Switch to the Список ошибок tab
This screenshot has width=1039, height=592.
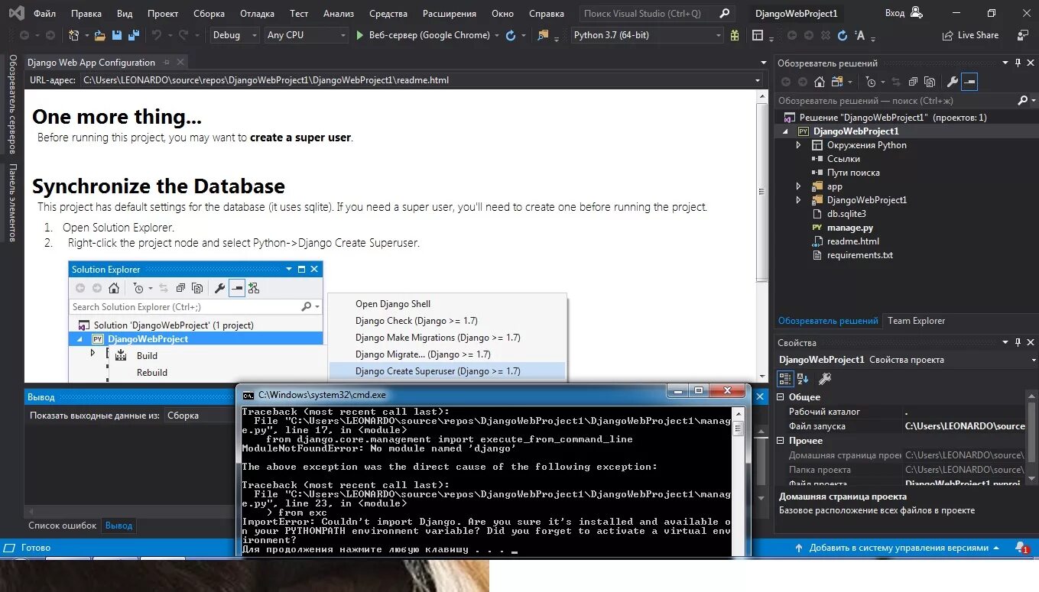point(62,526)
